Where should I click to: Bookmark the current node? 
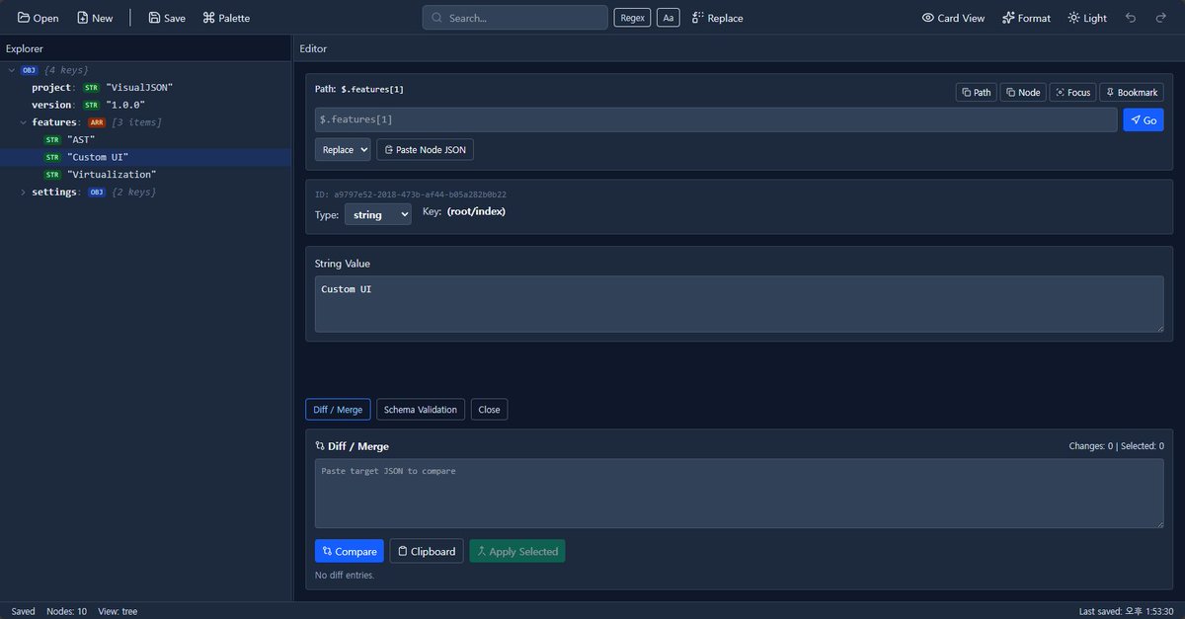coord(1132,92)
